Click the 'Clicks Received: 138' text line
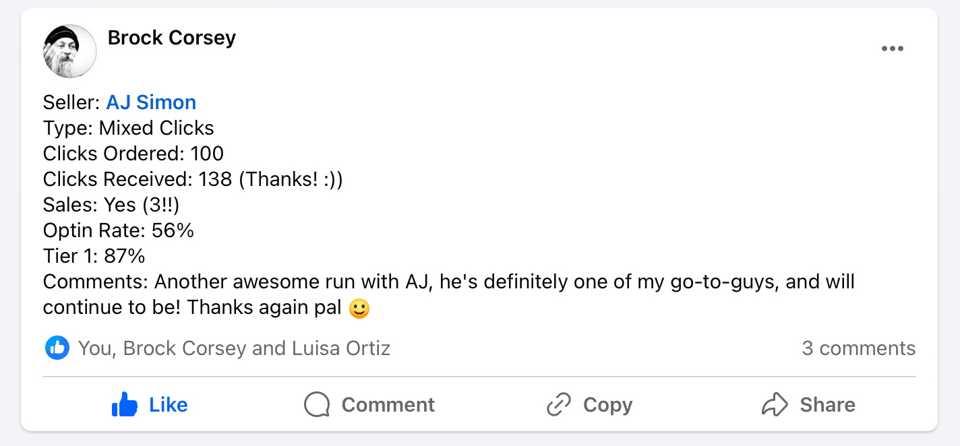Image resolution: width=960 pixels, height=446 pixels. click(x=193, y=179)
